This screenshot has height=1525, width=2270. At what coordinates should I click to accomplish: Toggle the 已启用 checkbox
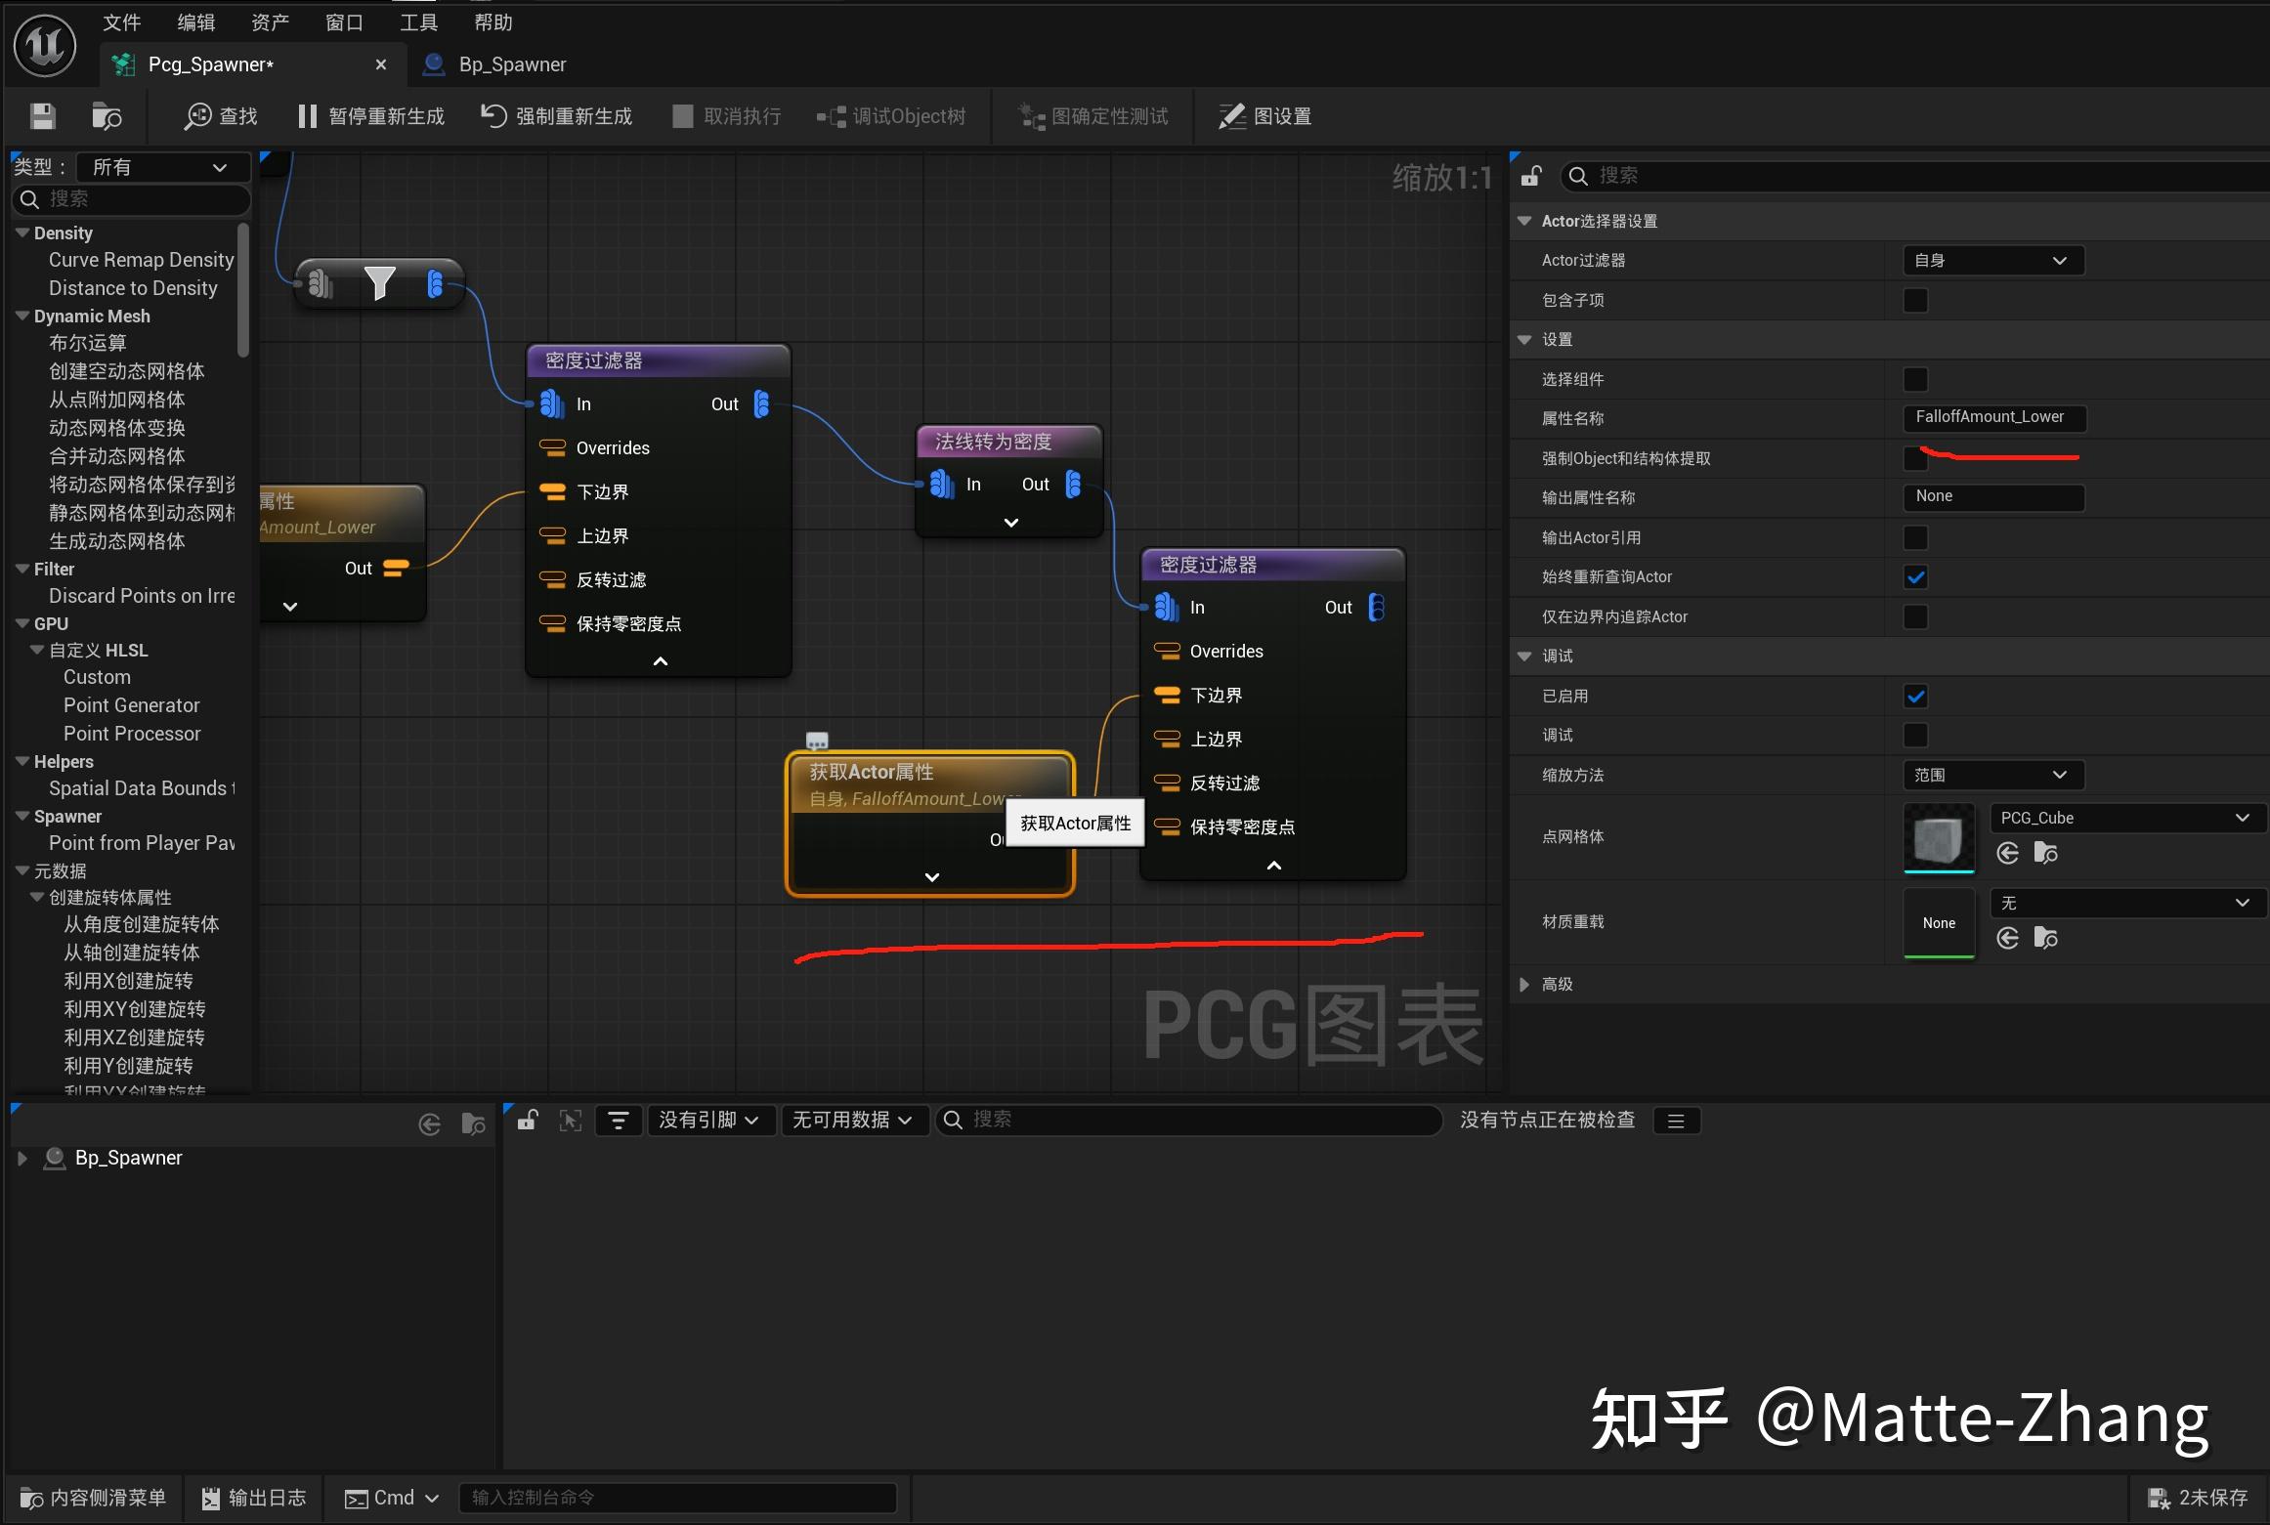click(1915, 697)
